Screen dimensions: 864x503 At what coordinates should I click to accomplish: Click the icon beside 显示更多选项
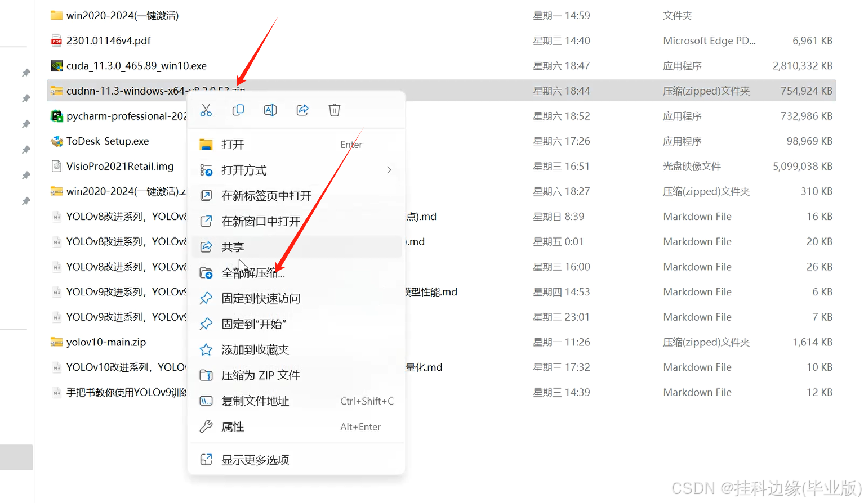(x=206, y=460)
